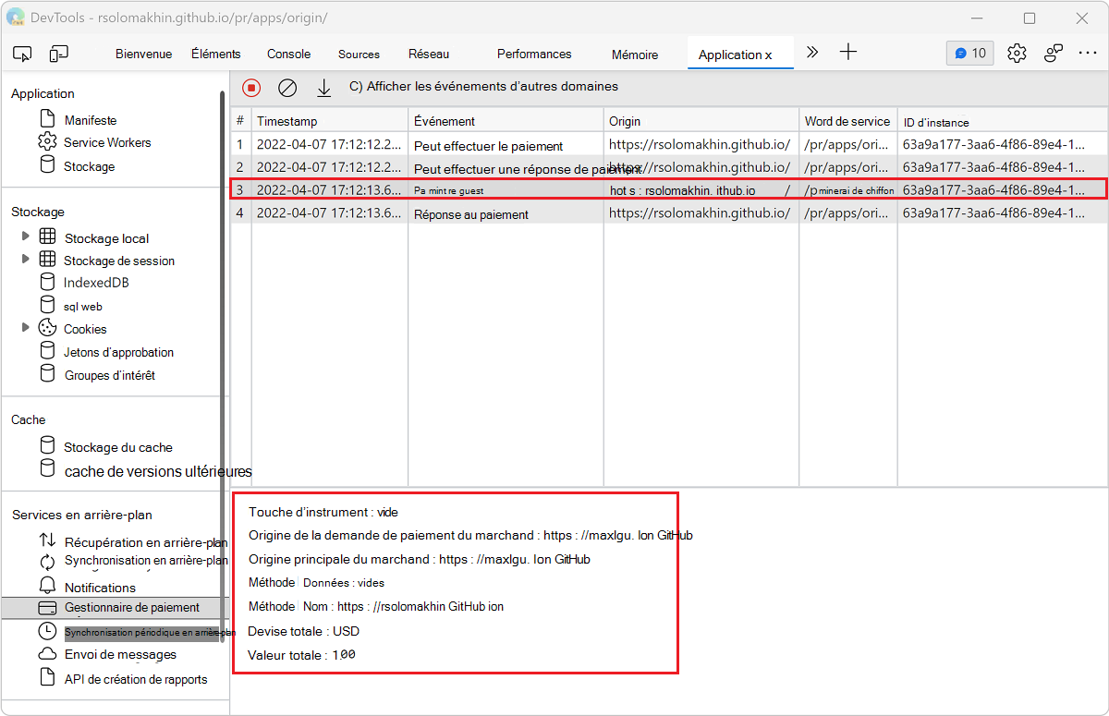The height and width of the screenshot is (716, 1109).
Task: Open the issues counter showing 10
Action: coord(970,53)
